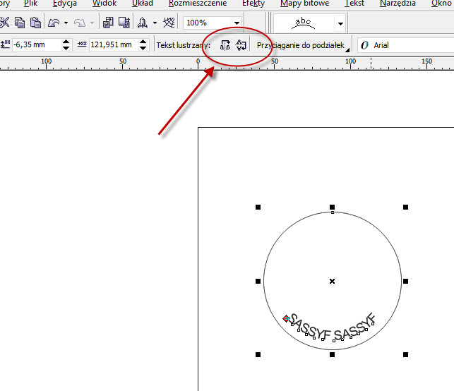This screenshot has width=454, height=391.
Task: Click the icon left of the zoom box
Action: pos(169,23)
